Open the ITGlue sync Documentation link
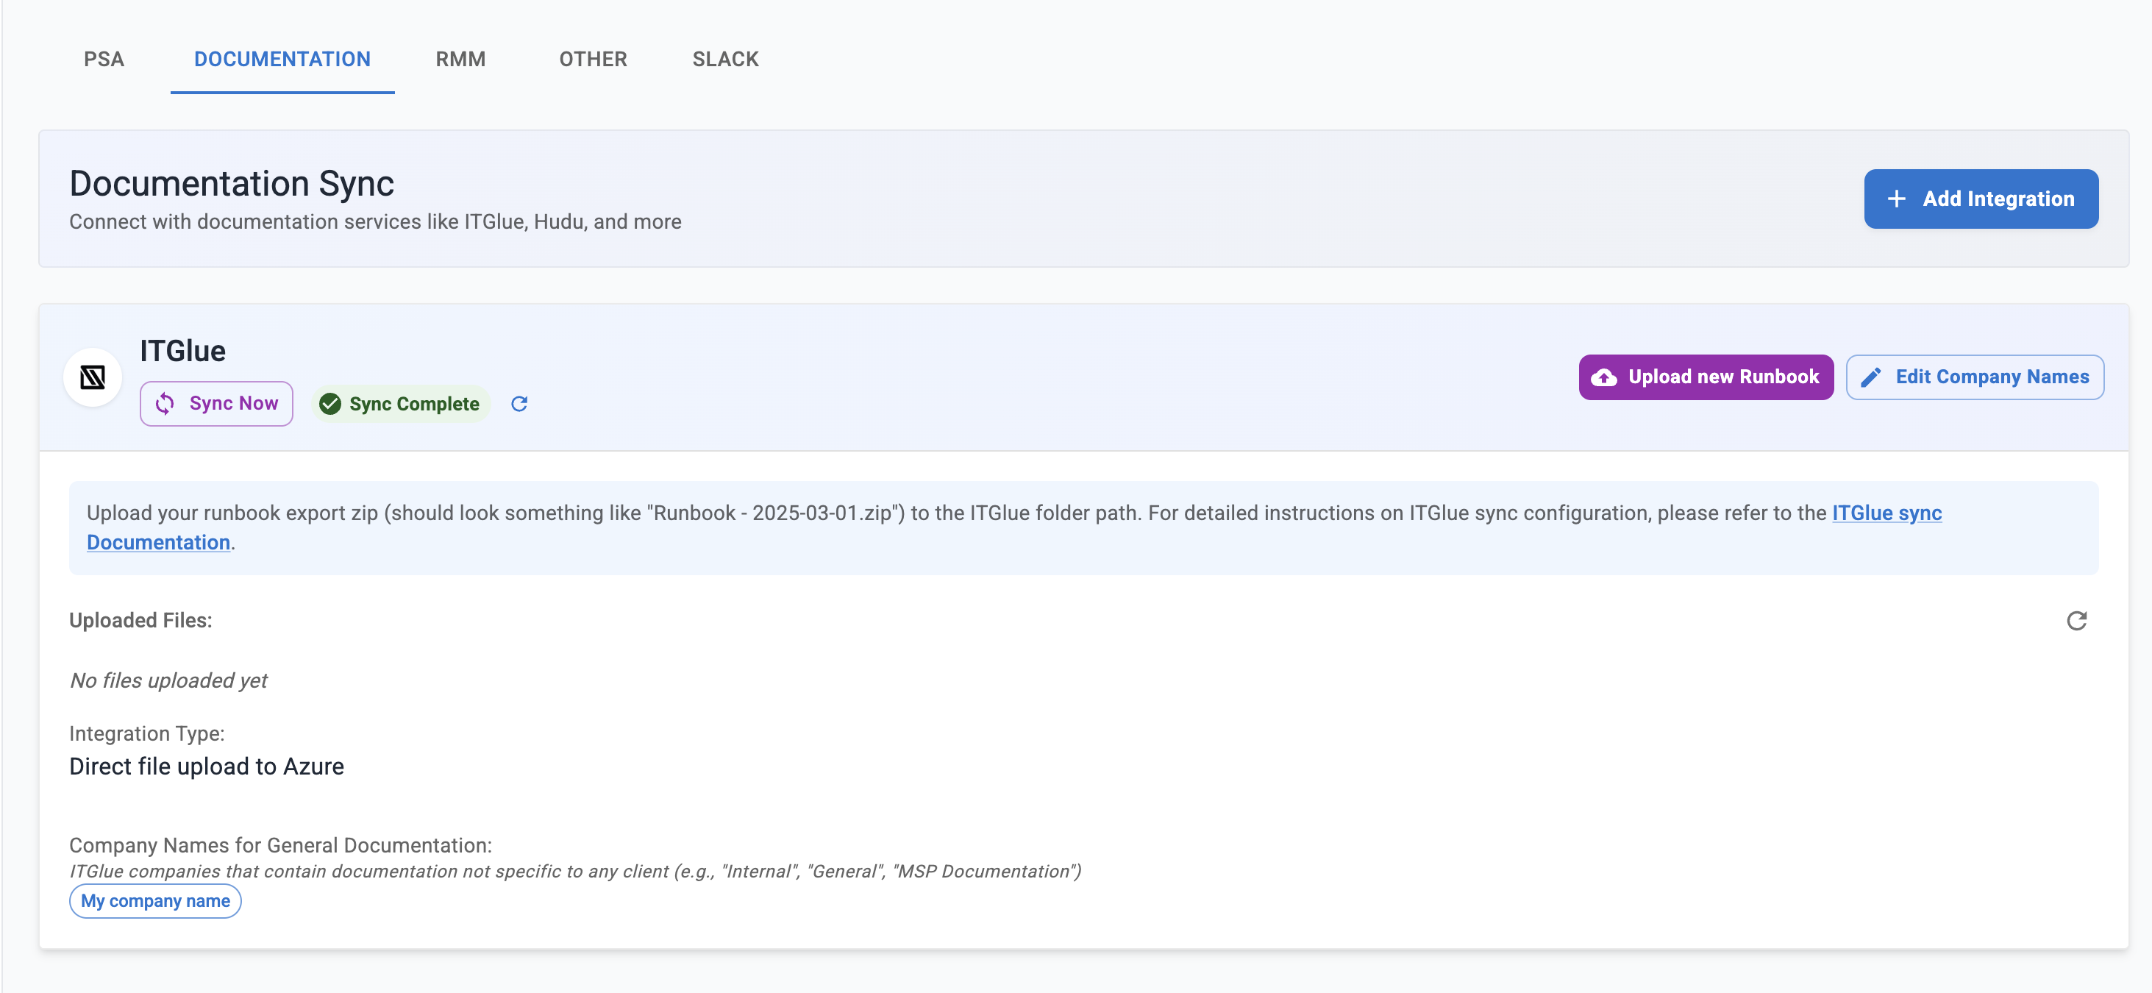 (1886, 513)
